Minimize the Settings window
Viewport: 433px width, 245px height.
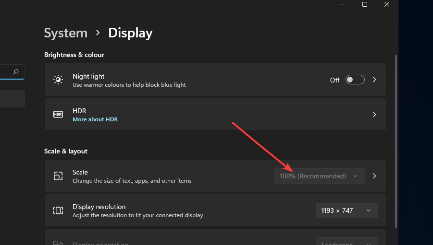343,4
